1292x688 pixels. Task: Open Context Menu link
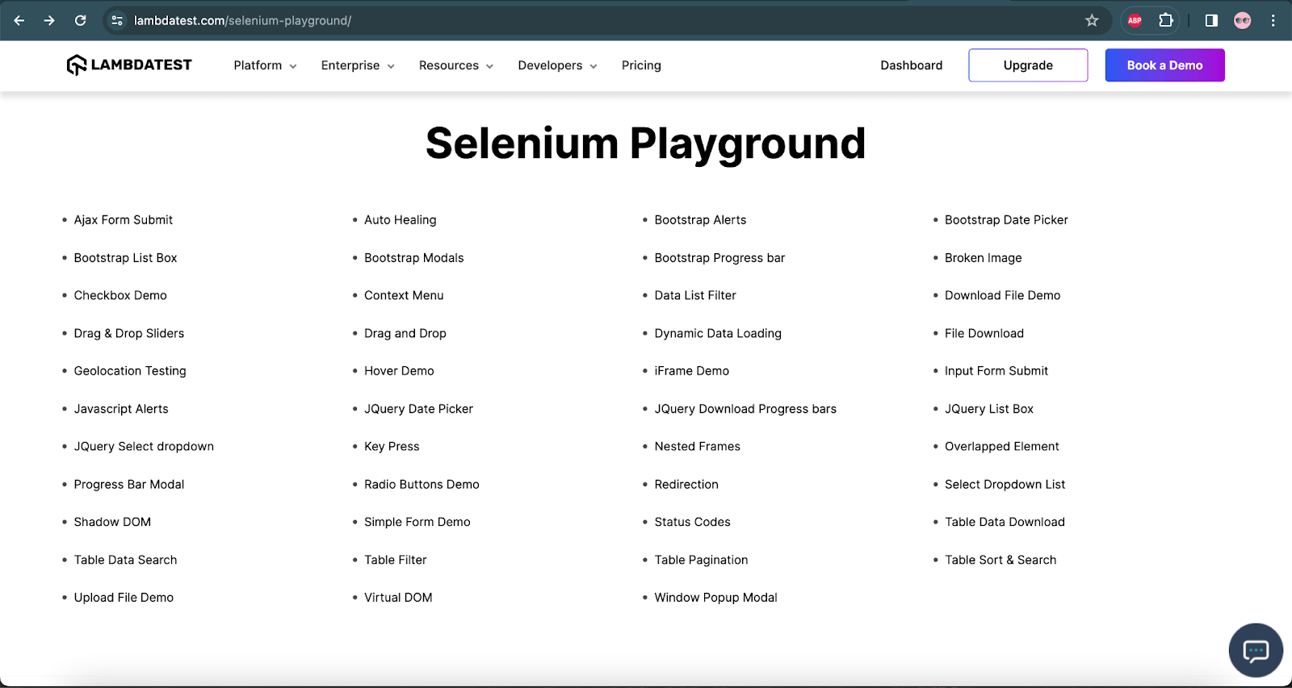click(x=404, y=295)
